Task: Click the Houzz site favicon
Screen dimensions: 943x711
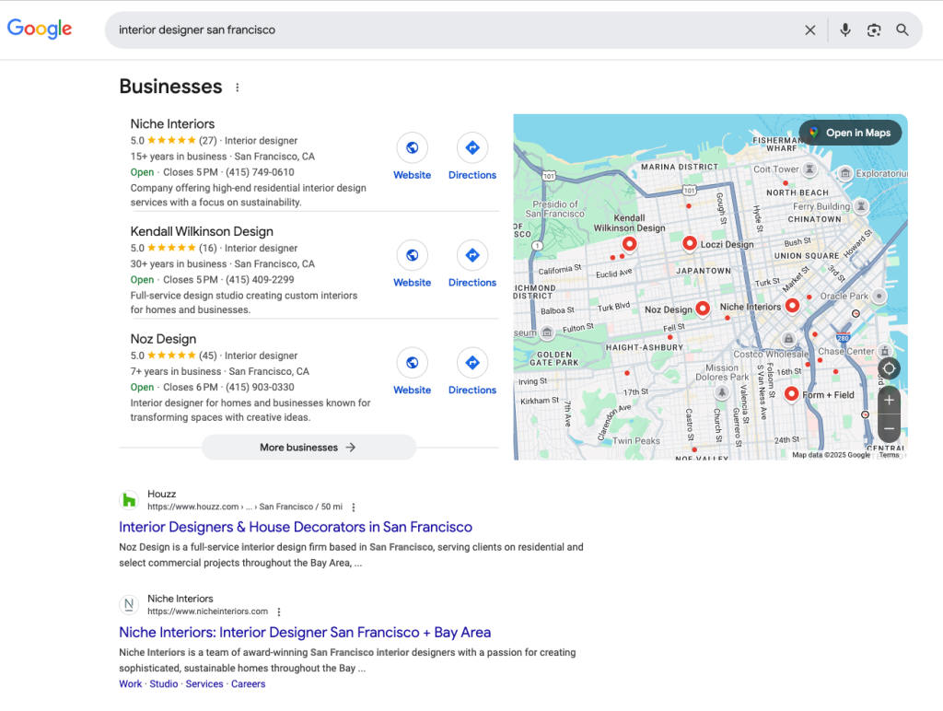Action: (x=129, y=500)
